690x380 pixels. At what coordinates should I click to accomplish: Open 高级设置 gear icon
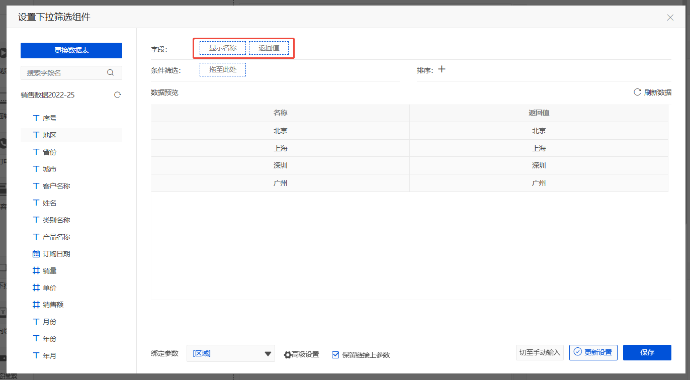(288, 355)
